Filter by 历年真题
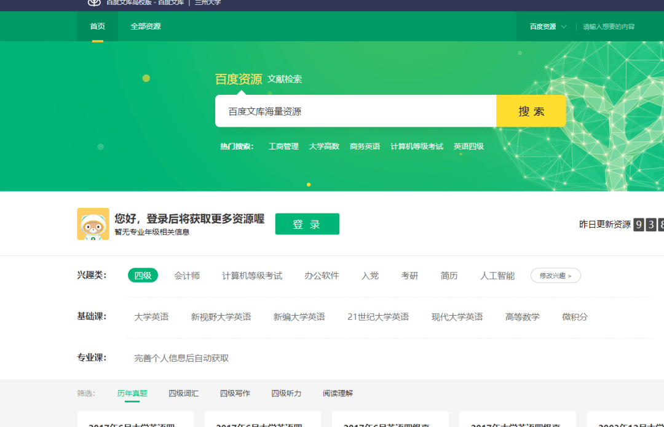Image resolution: width=664 pixels, height=427 pixels. point(132,394)
